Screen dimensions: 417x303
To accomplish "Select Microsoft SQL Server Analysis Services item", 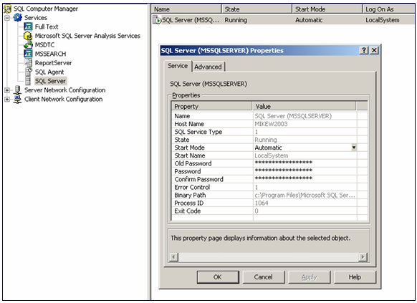I will click(87, 36).
